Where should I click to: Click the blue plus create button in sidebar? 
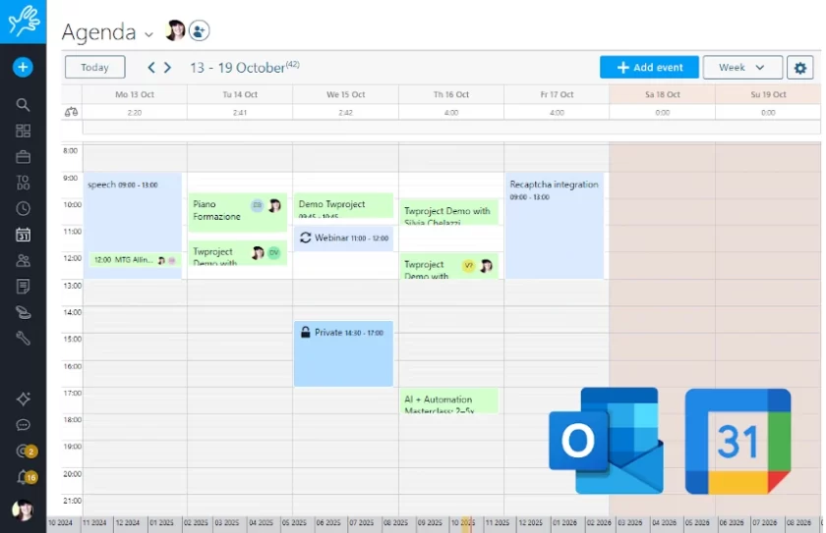(23, 67)
